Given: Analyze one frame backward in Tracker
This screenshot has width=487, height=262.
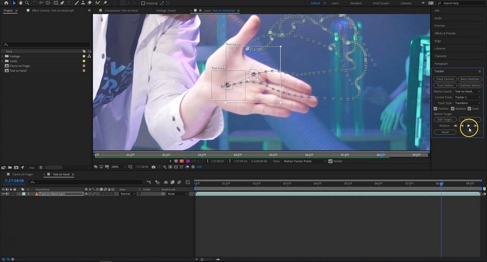Looking at the screenshot, I should [455, 126].
